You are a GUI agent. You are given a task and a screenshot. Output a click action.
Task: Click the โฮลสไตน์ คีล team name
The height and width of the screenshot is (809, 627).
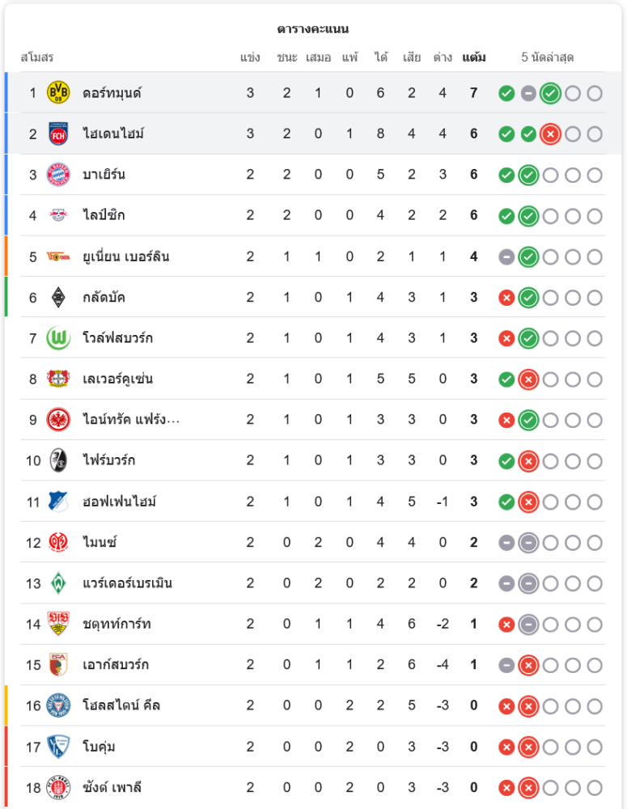(121, 705)
